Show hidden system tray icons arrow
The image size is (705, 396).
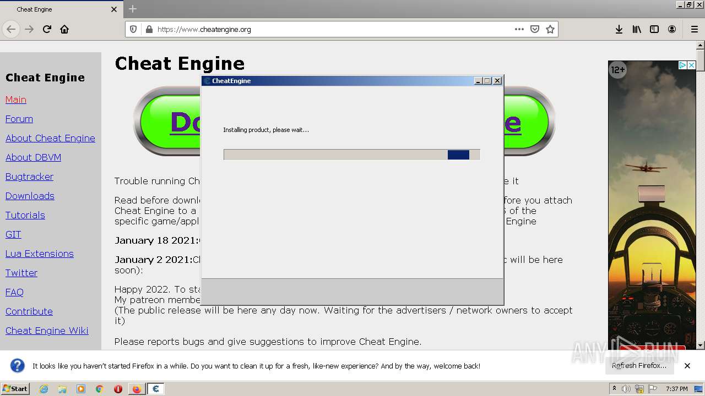[614, 389]
